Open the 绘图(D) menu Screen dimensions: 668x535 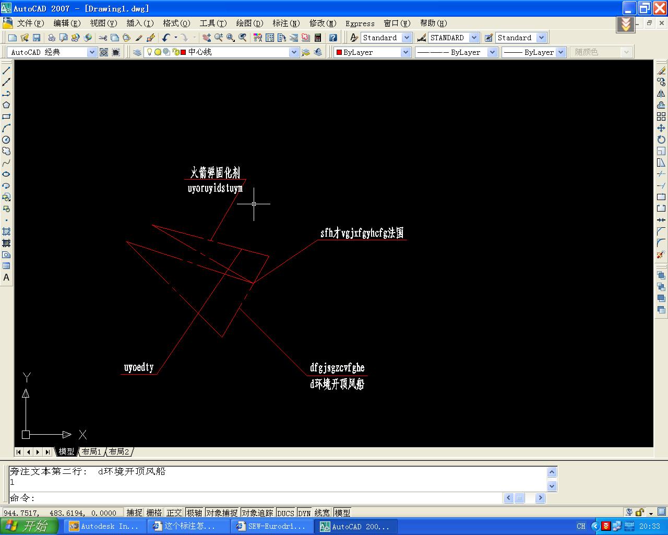click(249, 23)
